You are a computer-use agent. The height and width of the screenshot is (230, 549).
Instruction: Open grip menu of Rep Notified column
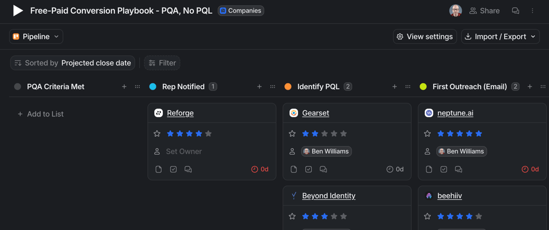click(x=273, y=87)
